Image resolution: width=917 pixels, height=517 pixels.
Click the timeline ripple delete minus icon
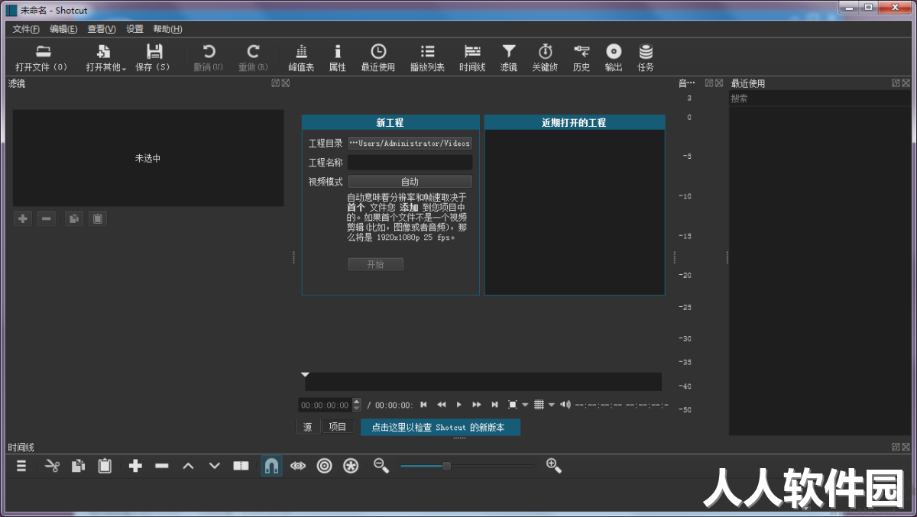tap(161, 466)
